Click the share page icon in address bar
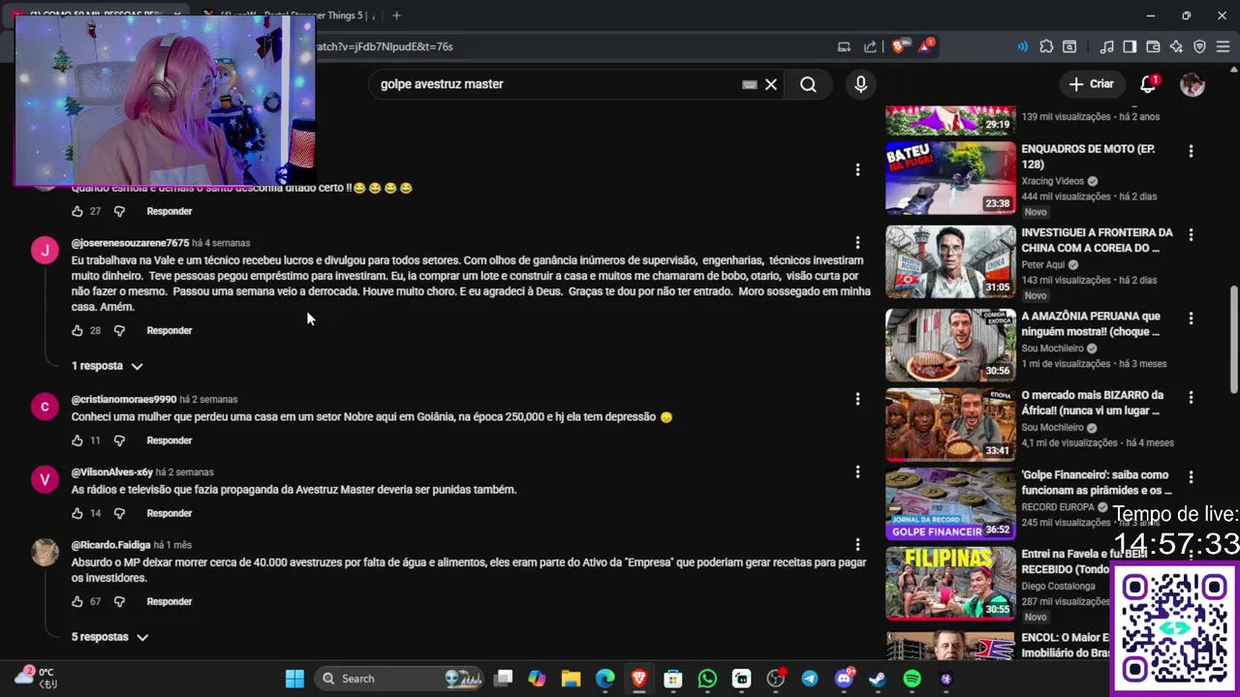This screenshot has height=697, width=1240. pyautogui.click(x=870, y=46)
